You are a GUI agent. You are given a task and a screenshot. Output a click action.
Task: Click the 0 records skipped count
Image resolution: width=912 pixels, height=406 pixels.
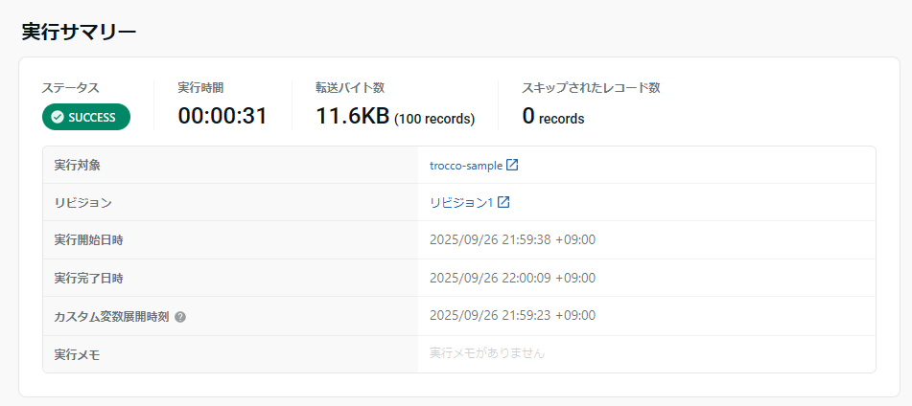click(x=552, y=117)
